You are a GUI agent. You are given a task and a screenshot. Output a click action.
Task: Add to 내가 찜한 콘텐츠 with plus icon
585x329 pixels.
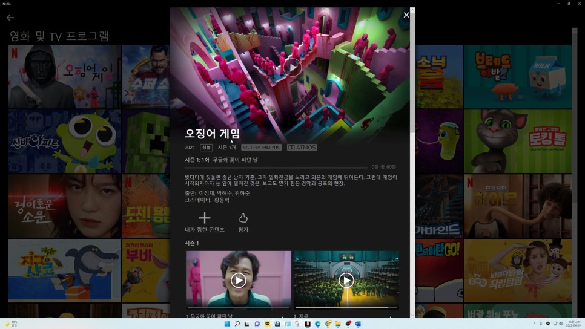click(205, 218)
